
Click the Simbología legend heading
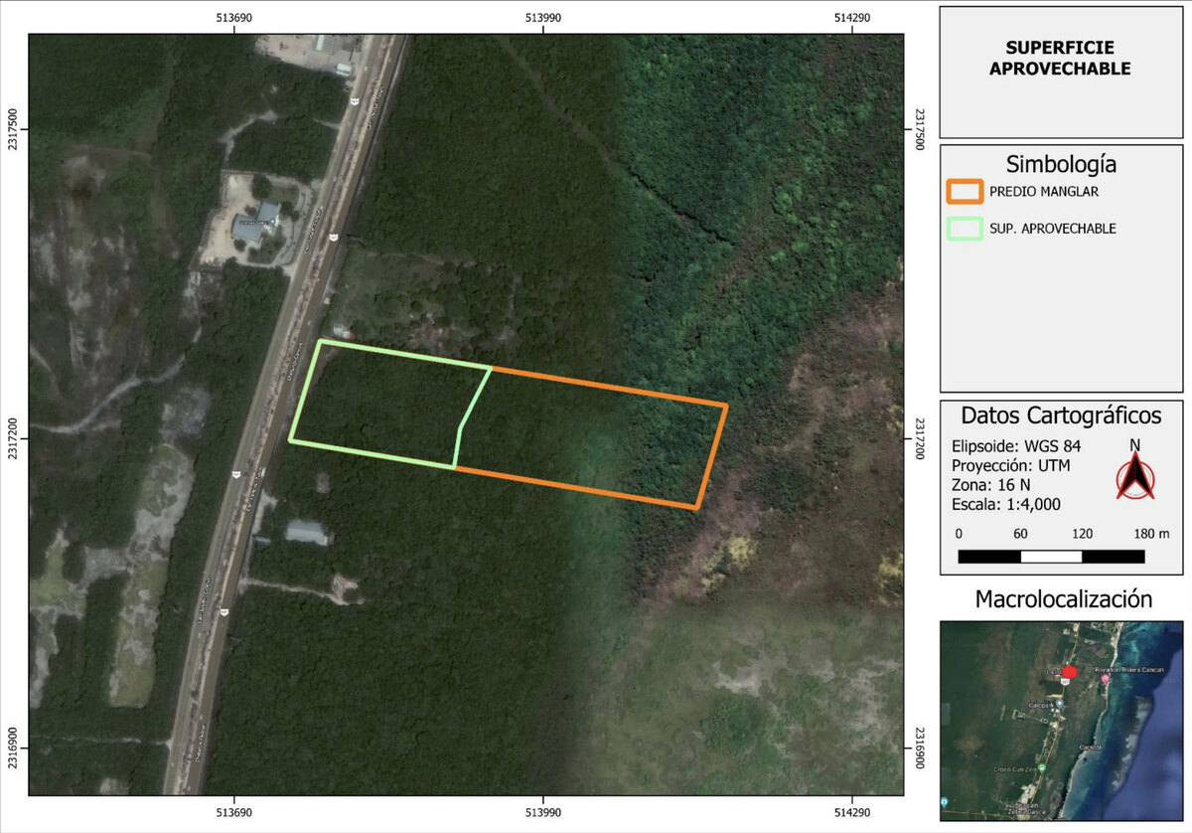tap(1061, 163)
